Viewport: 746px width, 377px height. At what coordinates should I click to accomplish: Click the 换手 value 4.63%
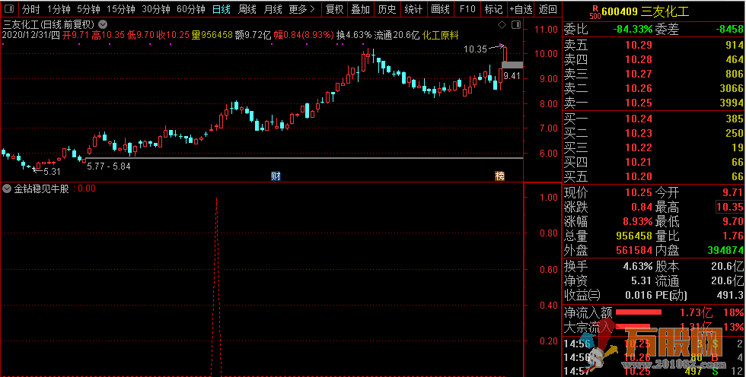[638, 266]
